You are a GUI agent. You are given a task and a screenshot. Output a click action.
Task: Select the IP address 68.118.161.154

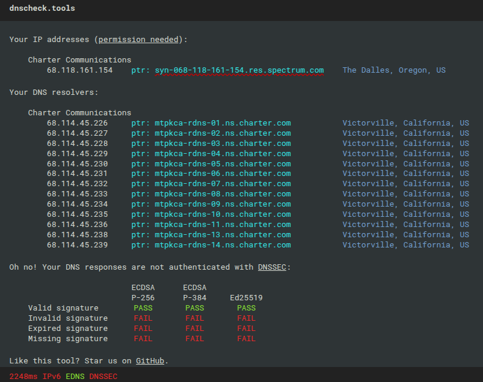point(80,70)
